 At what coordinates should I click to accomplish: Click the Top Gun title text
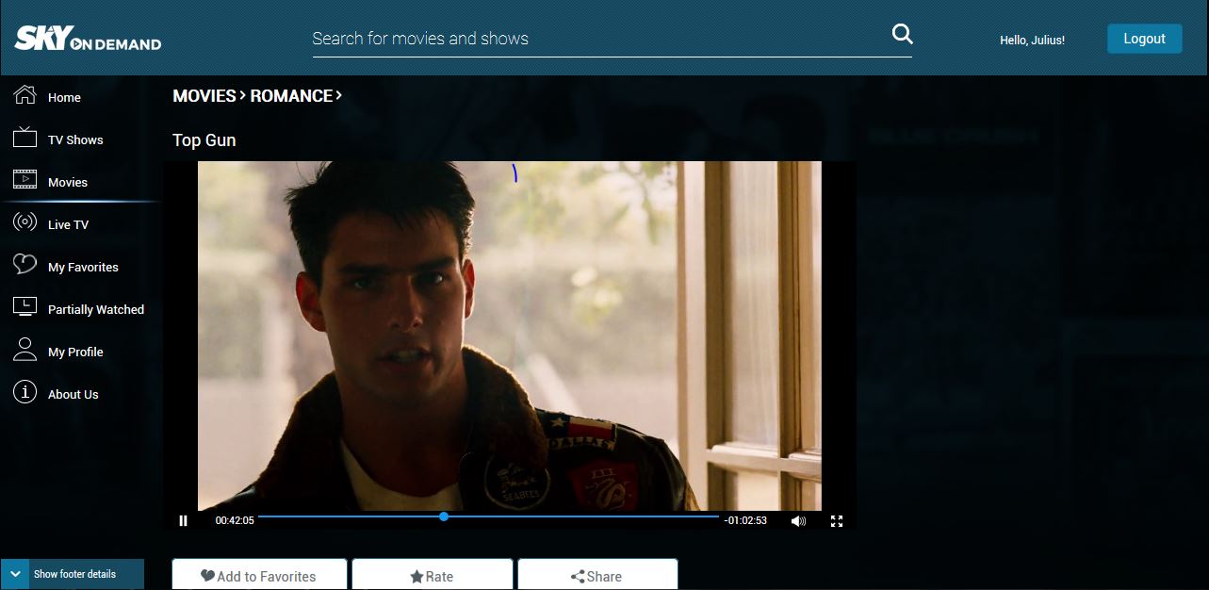(204, 140)
